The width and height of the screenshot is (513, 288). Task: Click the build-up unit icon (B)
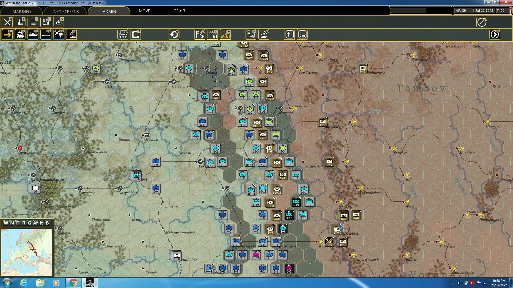pos(123,35)
